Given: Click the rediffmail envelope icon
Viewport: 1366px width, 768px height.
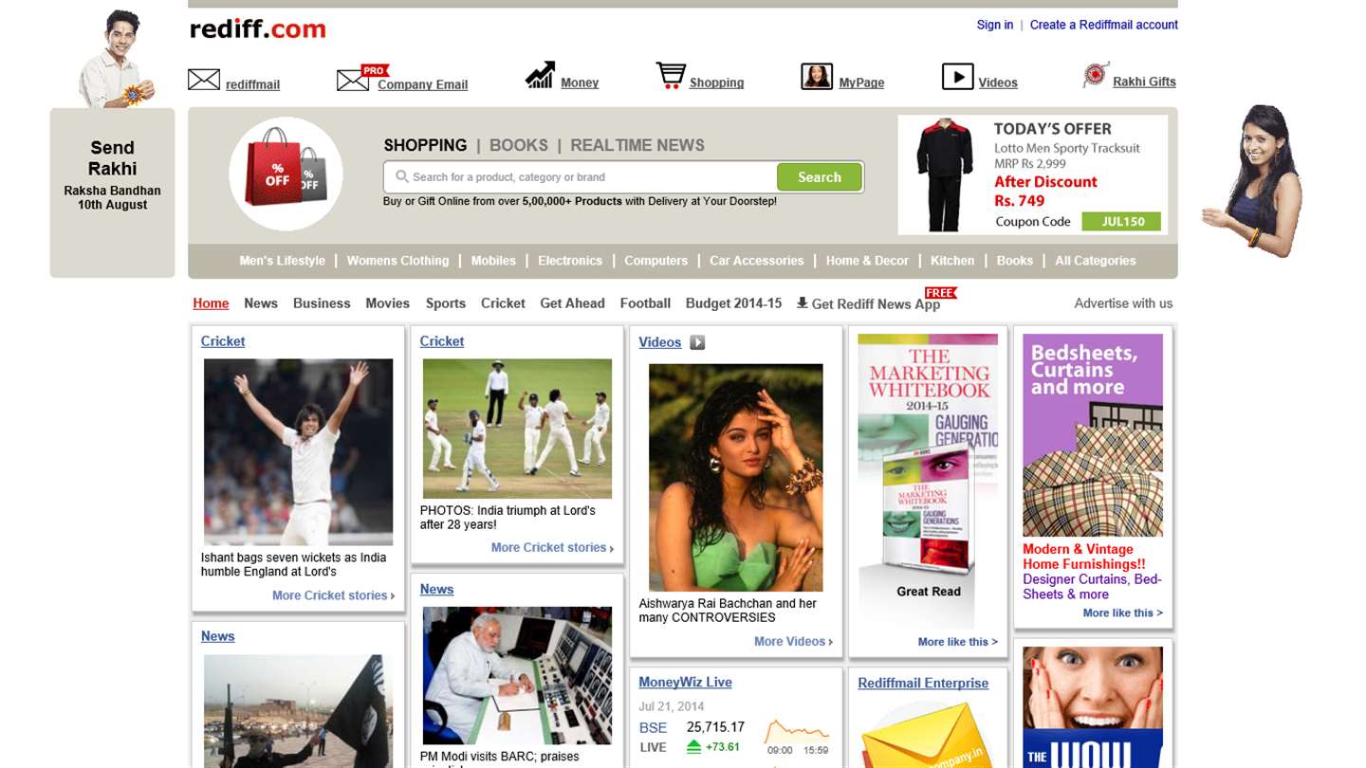Looking at the screenshot, I should coord(204,80).
